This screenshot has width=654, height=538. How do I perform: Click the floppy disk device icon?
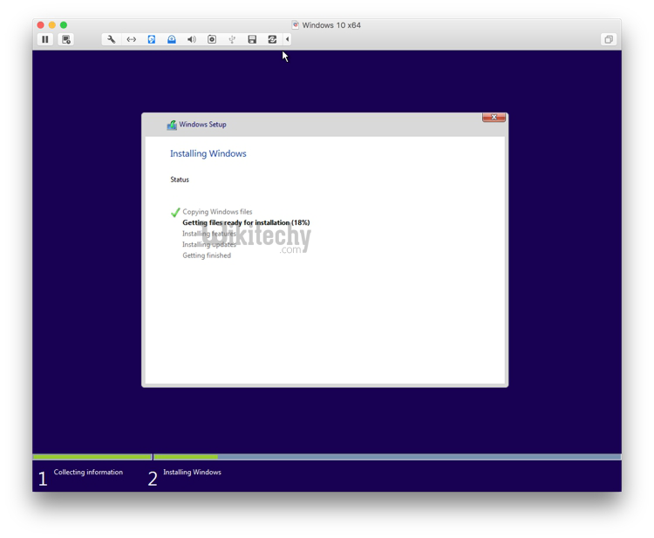click(x=252, y=39)
